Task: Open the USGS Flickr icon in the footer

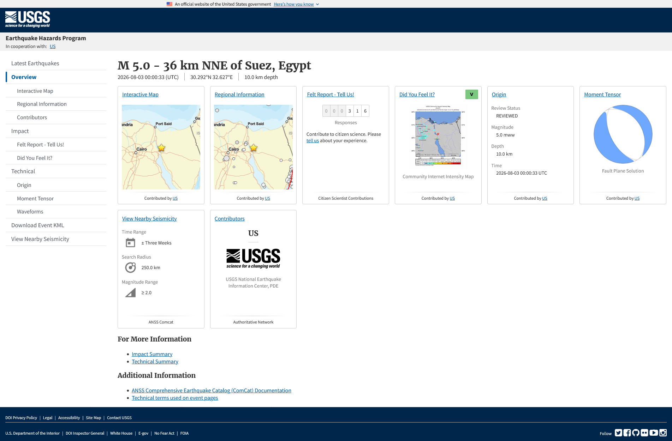Action: point(645,433)
